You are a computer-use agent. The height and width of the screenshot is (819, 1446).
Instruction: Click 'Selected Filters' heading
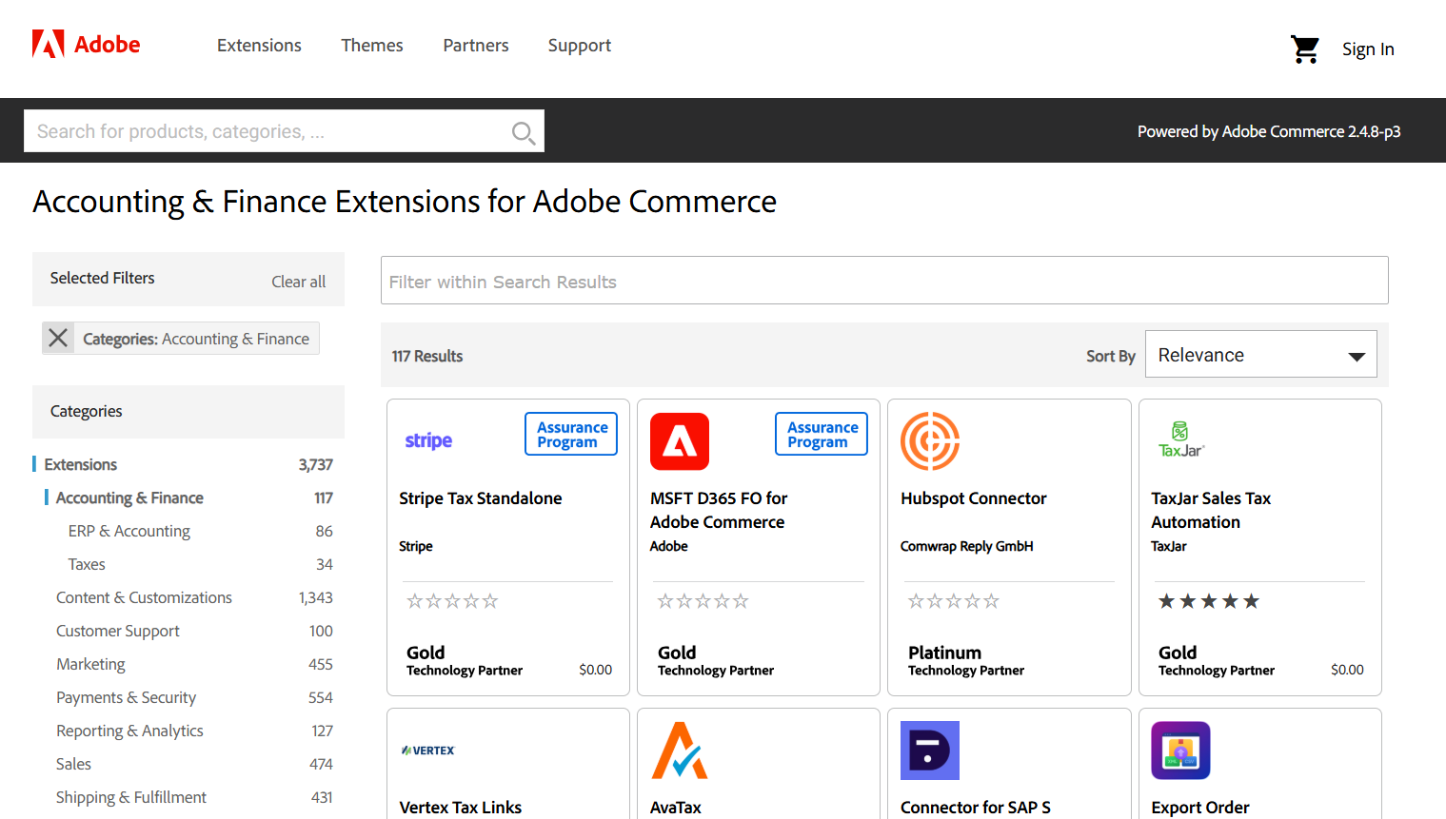pyautogui.click(x=103, y=278)
